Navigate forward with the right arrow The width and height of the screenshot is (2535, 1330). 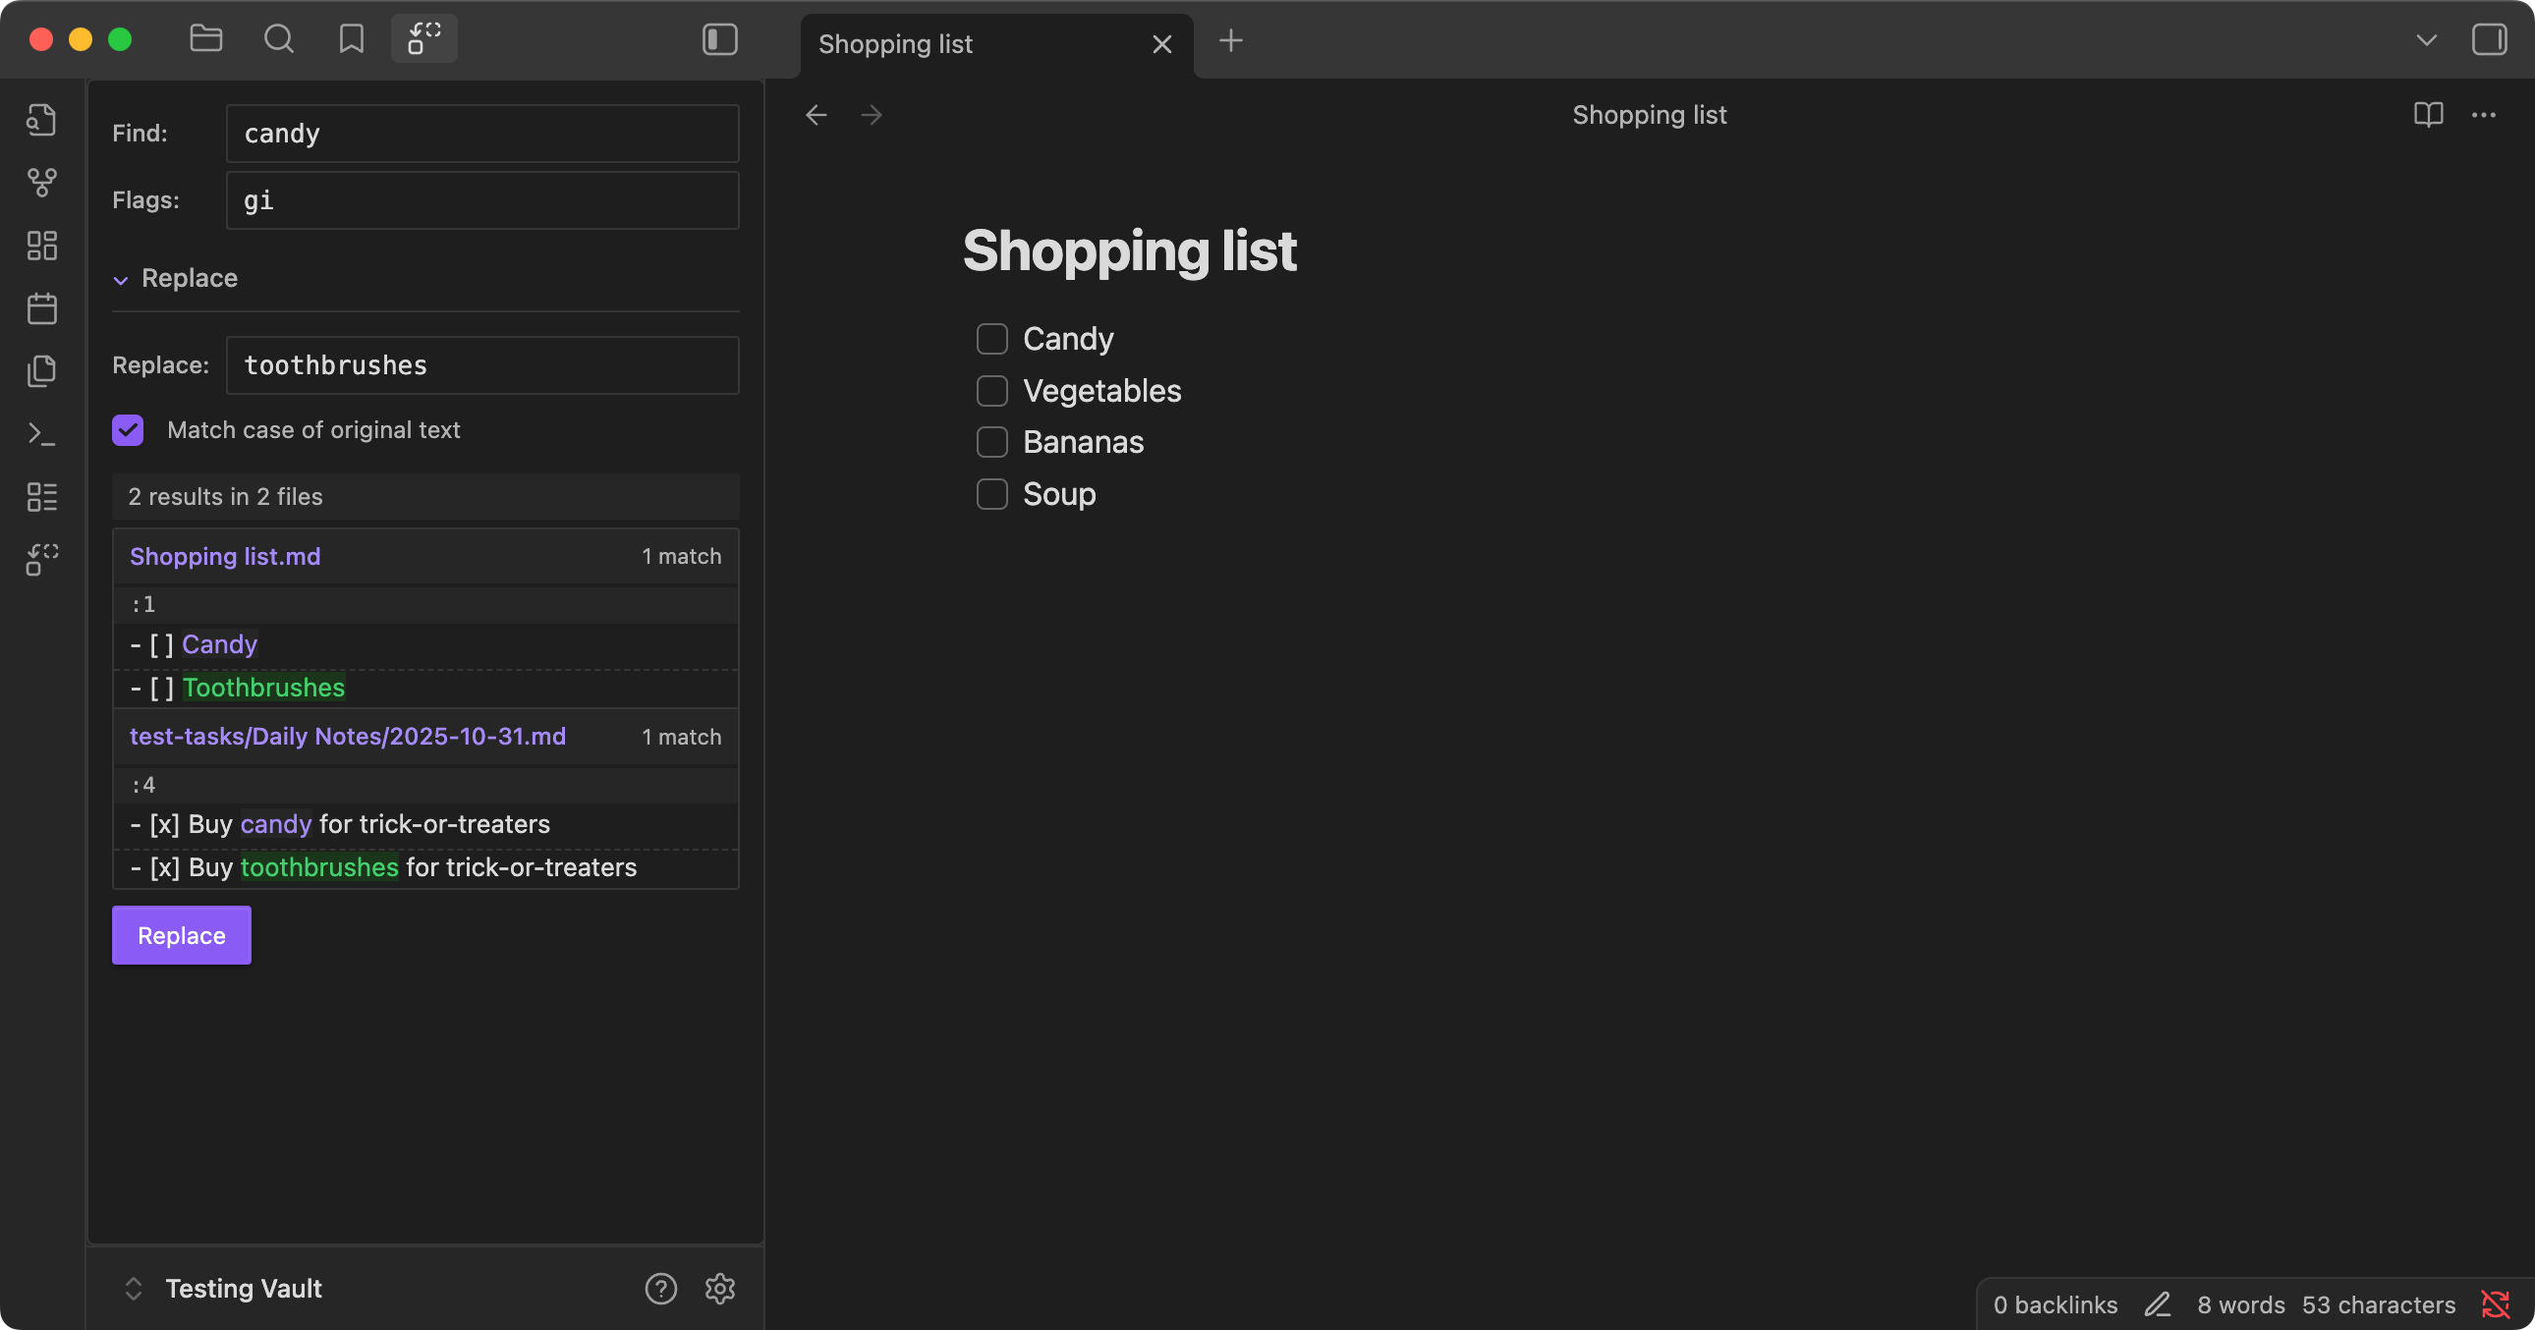[x=871, y=115]
